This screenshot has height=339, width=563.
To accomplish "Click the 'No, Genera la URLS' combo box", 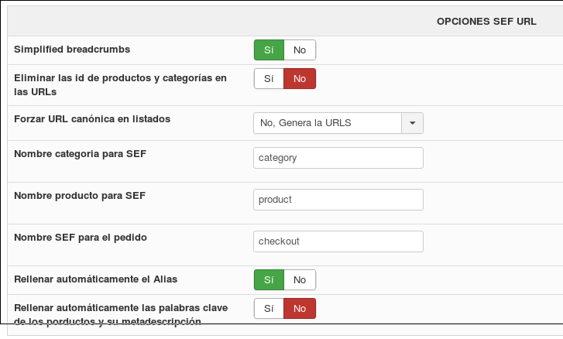I will (327, 123).
